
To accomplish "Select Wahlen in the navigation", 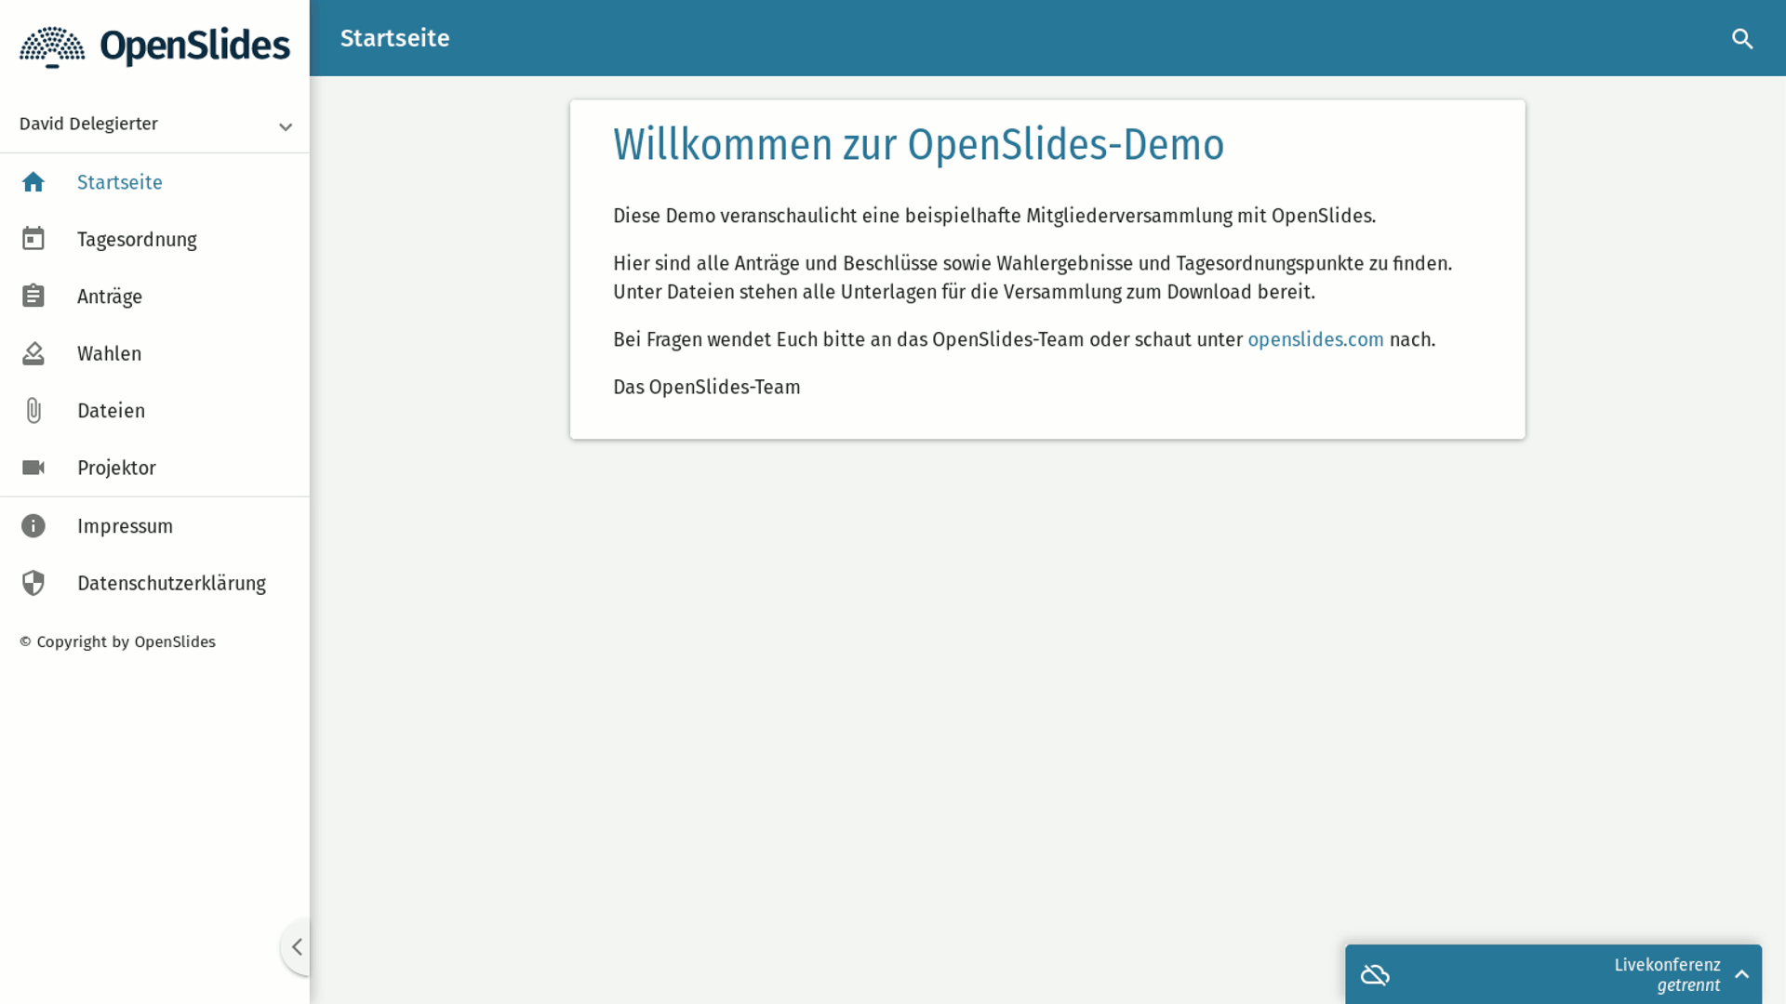I will (110, 354).
